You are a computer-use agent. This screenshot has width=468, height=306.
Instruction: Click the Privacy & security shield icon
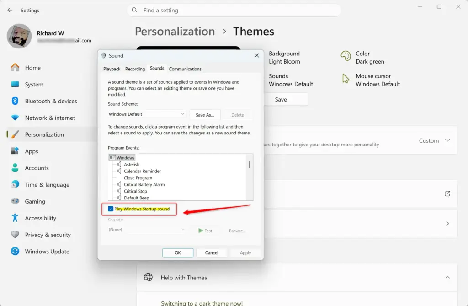coord(15,235)
